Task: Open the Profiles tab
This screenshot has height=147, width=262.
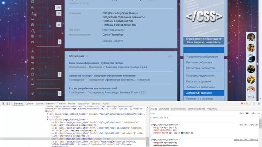Action: pos(72,103)
